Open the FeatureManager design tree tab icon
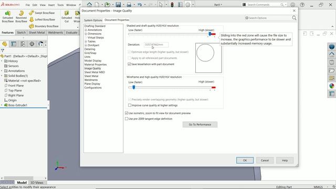 tap(5, 44)
